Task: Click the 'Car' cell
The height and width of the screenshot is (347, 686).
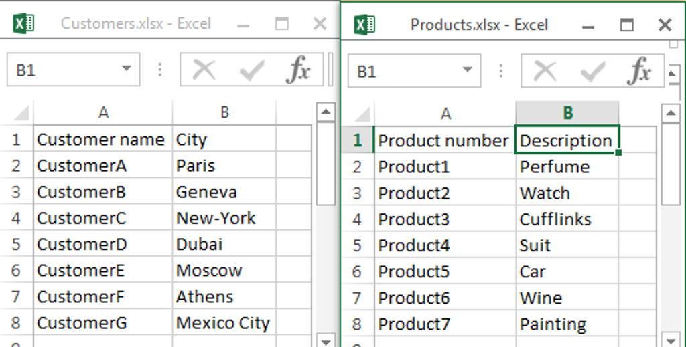Action: point(567,271)
